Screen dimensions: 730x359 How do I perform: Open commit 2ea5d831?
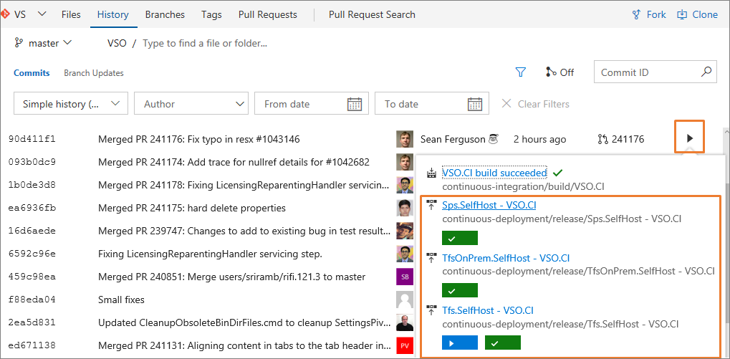pyautogui.click(x=32, y=322)
